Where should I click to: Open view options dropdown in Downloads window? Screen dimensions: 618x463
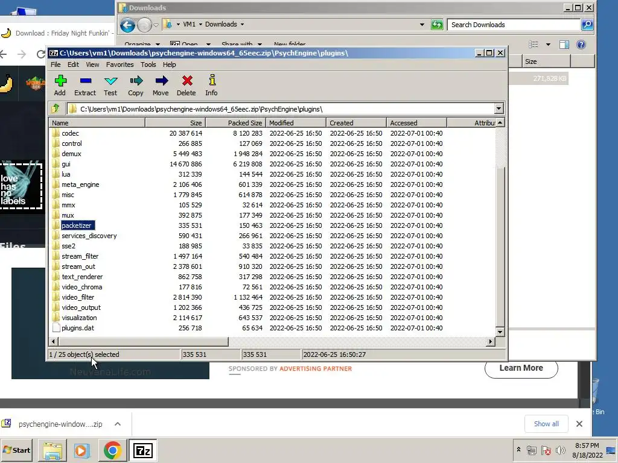548,45
